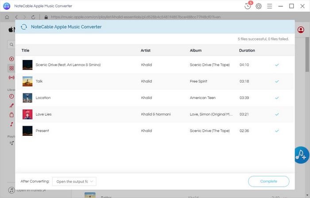Click the Duration column header
The height and width of the screenshot is (198, 310).
pyautogui.click(x=247, y=50)
